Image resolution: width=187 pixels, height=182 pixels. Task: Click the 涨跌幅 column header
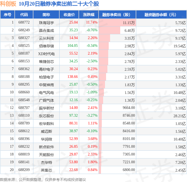tap(89, 14)
